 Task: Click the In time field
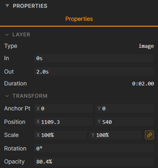94,58
